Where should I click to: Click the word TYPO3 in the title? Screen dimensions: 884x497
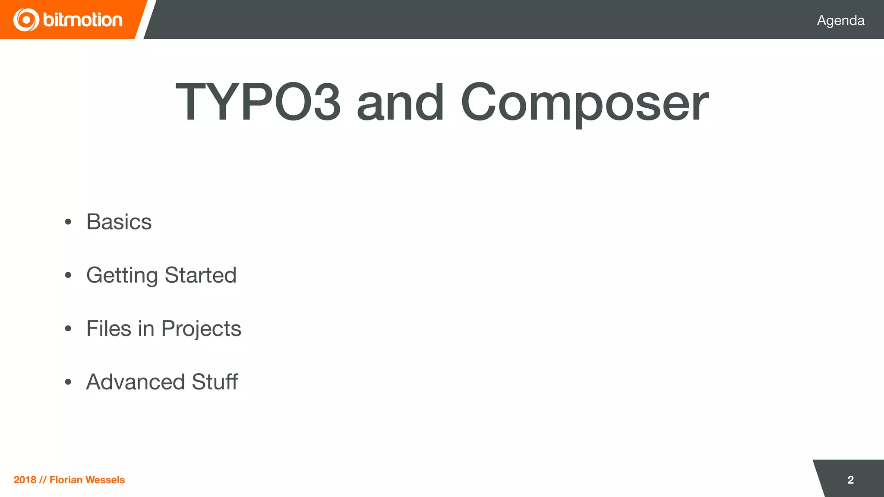pos(258,103)
